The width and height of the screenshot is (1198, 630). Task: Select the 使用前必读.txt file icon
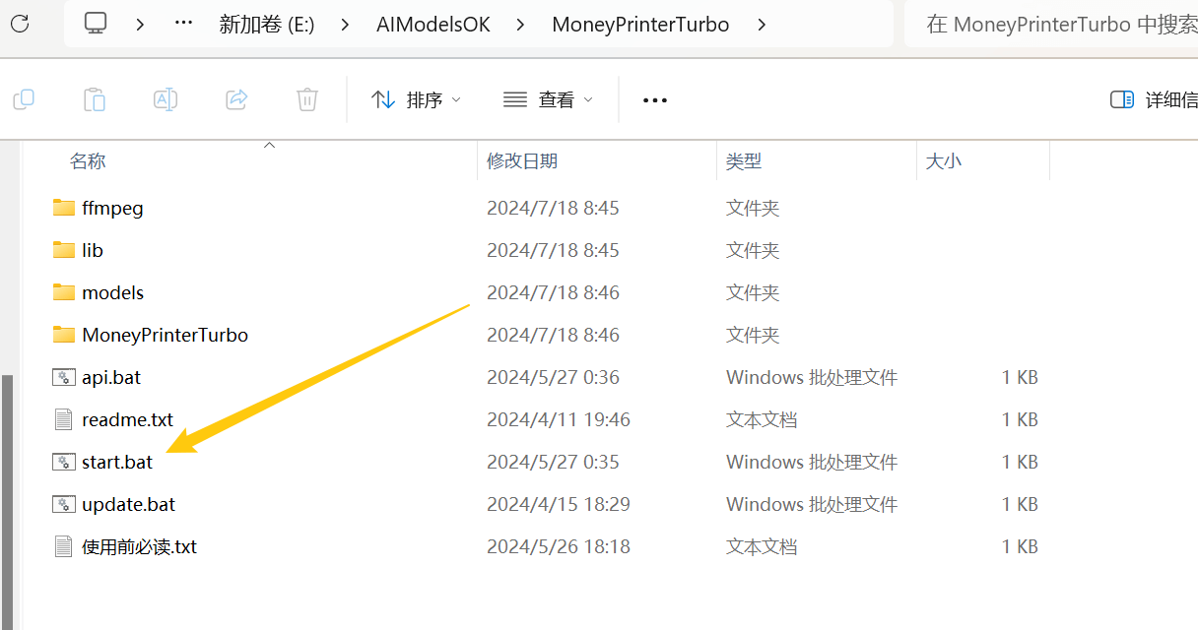tap(64, 546)
